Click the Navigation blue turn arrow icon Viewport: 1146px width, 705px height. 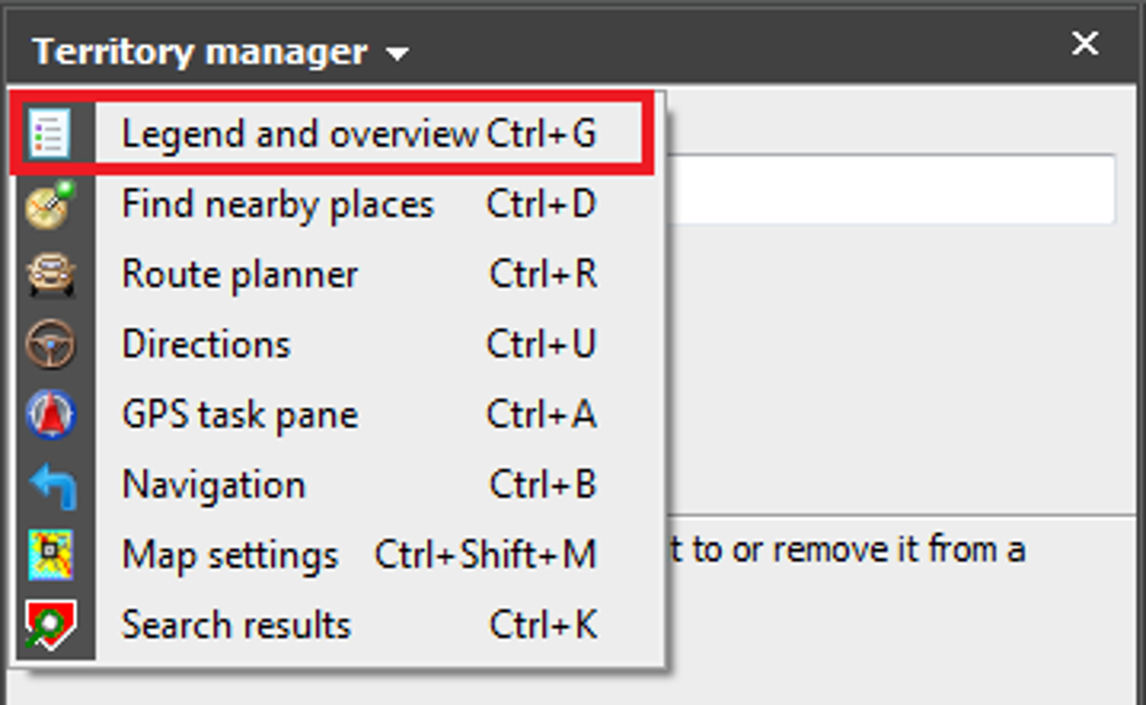click(x=53, y=485)
